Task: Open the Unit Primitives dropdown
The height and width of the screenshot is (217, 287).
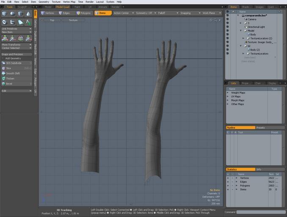Action: [x=16, y=29]
